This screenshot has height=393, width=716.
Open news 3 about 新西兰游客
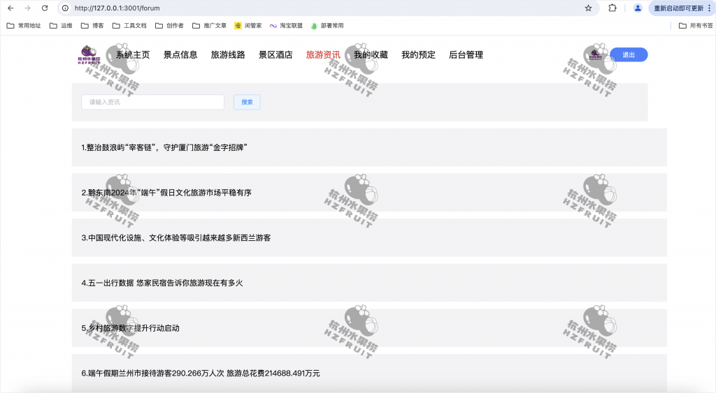pos(369,237)
